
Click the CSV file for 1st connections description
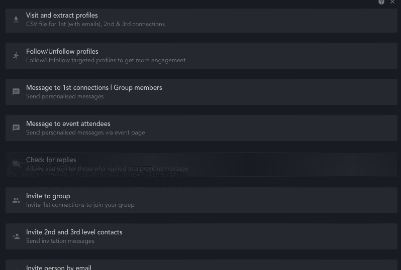tap(95, 24)
